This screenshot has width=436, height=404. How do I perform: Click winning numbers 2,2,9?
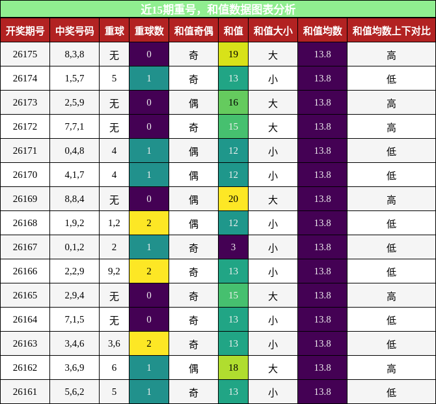click(75, 271)
